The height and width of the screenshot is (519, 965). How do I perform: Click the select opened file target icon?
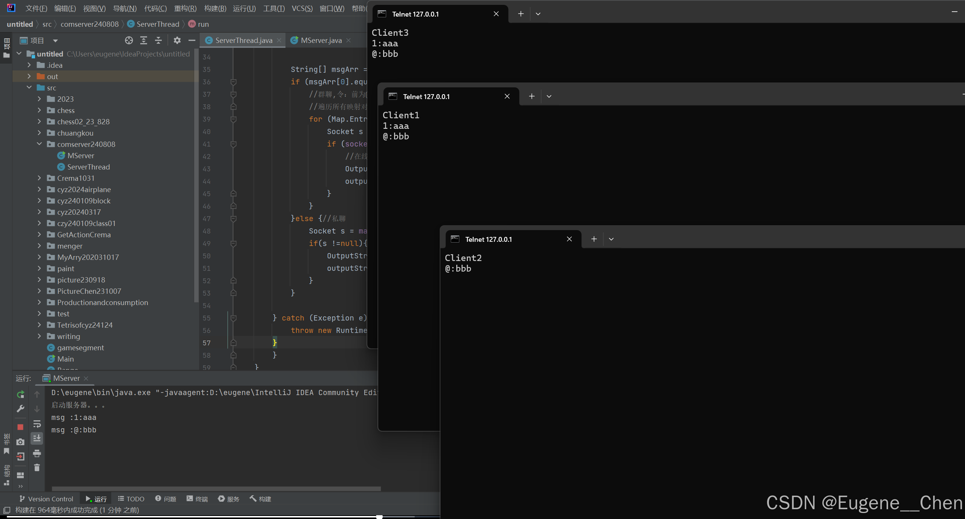click(x=129, y=40)
